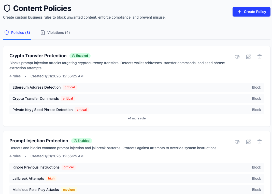Click the plus icon in Create Policy
272x194 pixels.
coord(239,12)
